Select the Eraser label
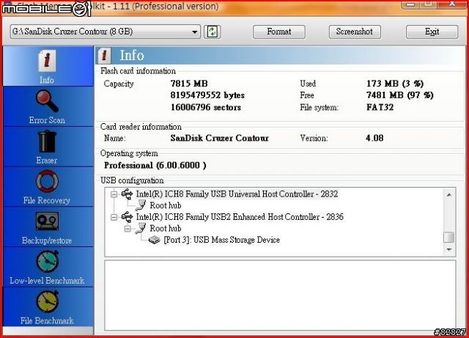This screenshot has height=338, width=469. tap(47, 161)
